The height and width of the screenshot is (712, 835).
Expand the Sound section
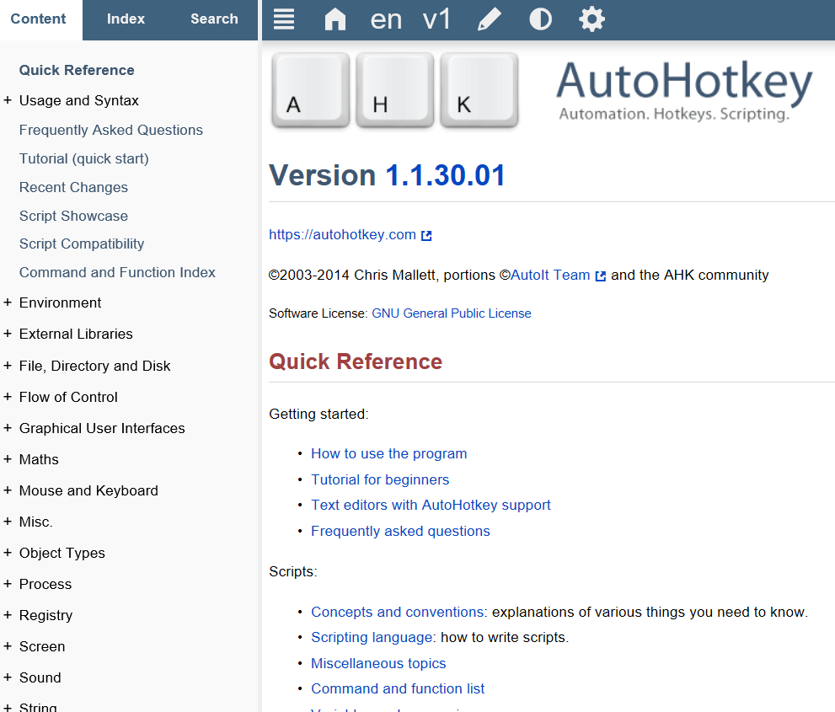[8, 677]
